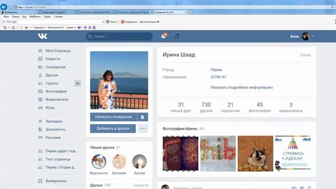The width and height of the screenshot is (336, 189).
Task: Click the VK logo in header
Action: coord(43,36)
